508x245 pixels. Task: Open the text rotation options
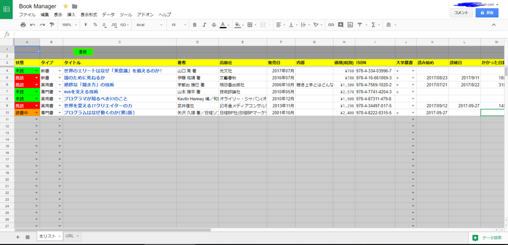[318, 25]
